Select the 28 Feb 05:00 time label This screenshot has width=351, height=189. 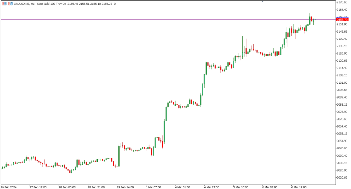[x=67, y=187]
